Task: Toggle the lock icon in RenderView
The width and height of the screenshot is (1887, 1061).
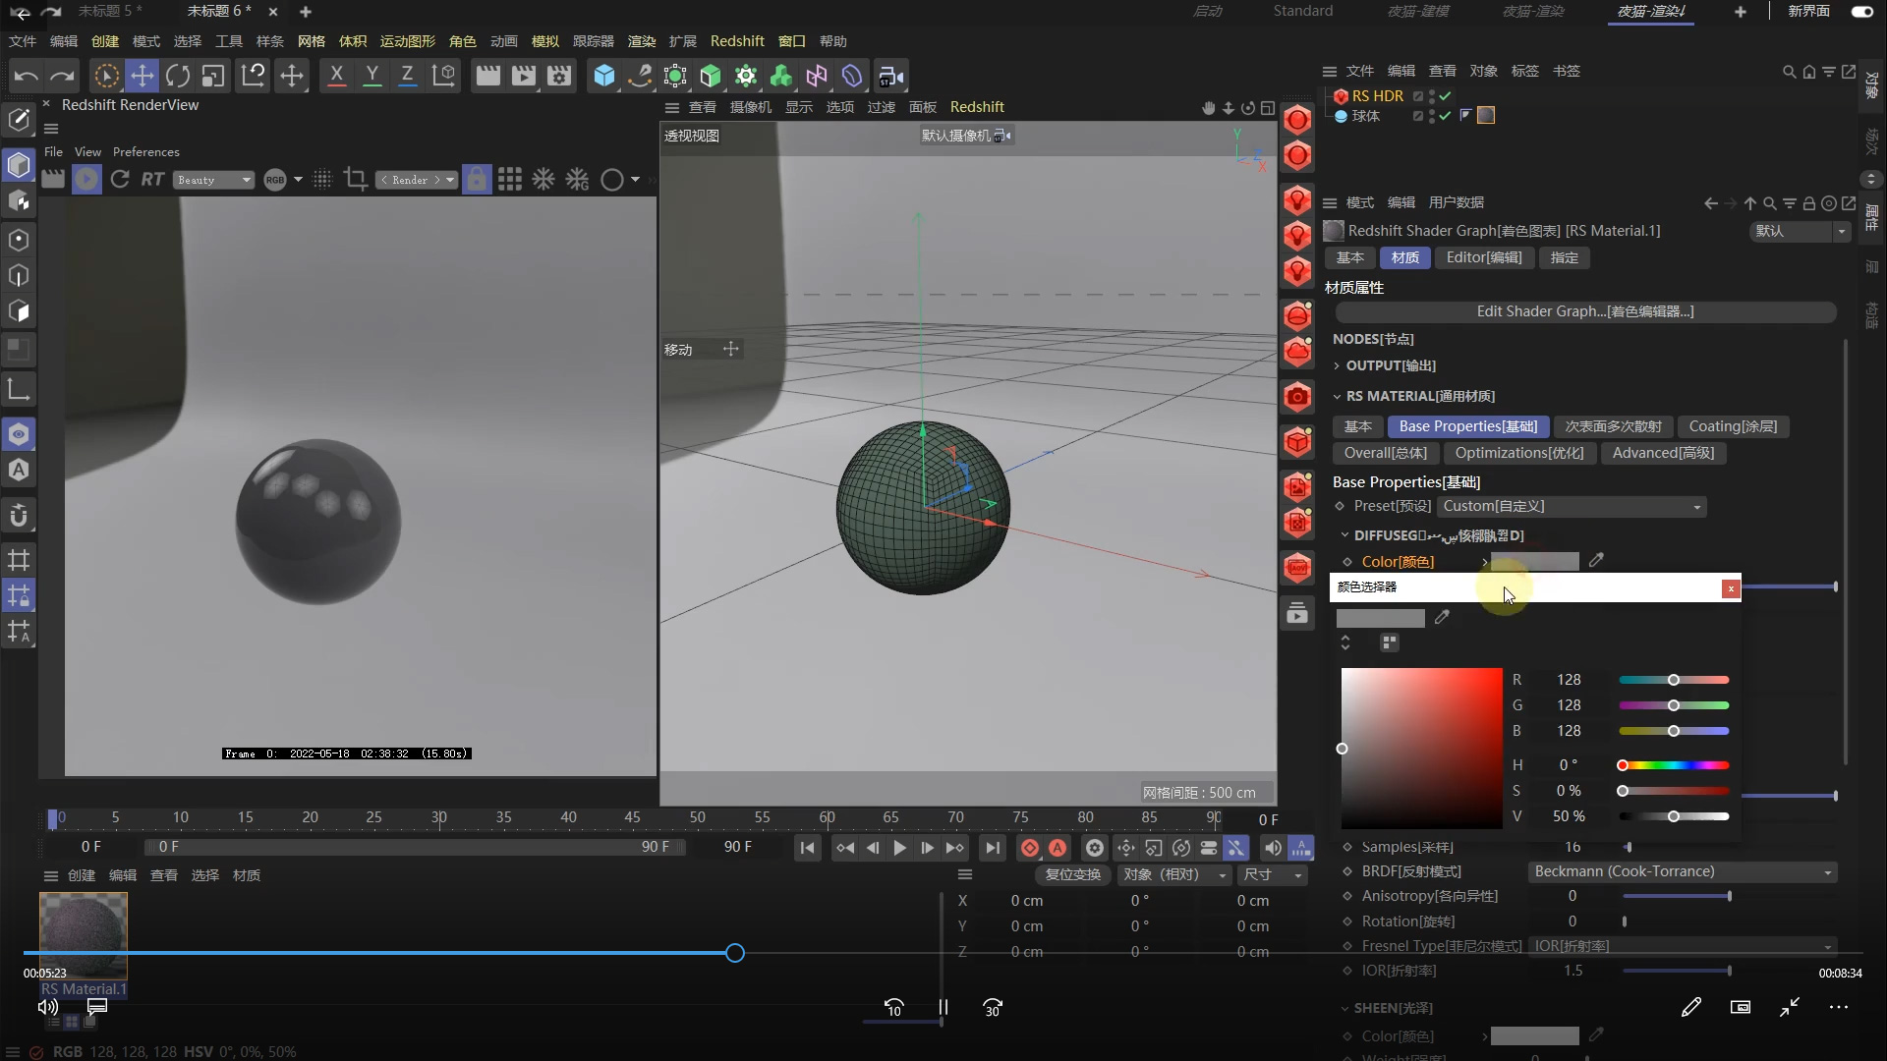Action: [477, 179]
